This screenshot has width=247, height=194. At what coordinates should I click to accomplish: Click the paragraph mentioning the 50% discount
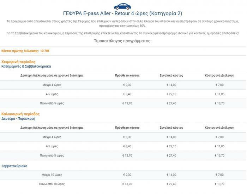tap(123, 23)
